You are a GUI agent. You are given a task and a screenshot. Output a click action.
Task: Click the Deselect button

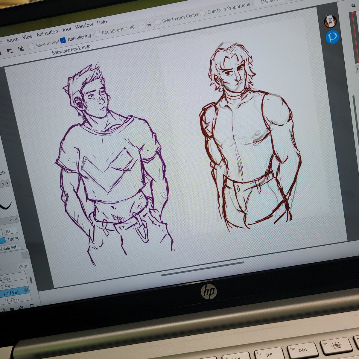pyautogui.click(x=269, y=2)
